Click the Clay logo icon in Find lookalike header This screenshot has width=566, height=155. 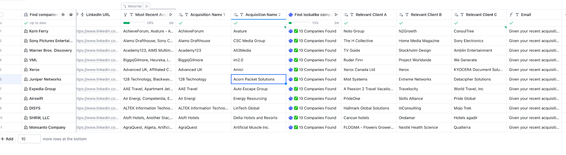click(291, 15)
